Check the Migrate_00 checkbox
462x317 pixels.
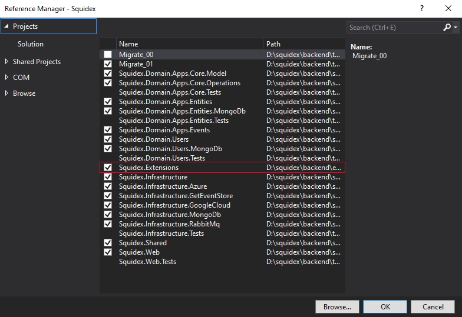pos(108,54)
